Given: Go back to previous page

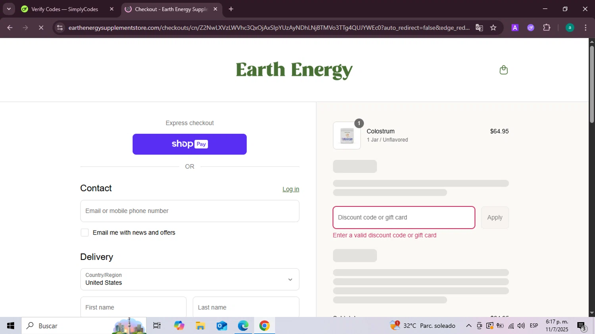Looking at the screenshot, I should [x=10, y=28].
